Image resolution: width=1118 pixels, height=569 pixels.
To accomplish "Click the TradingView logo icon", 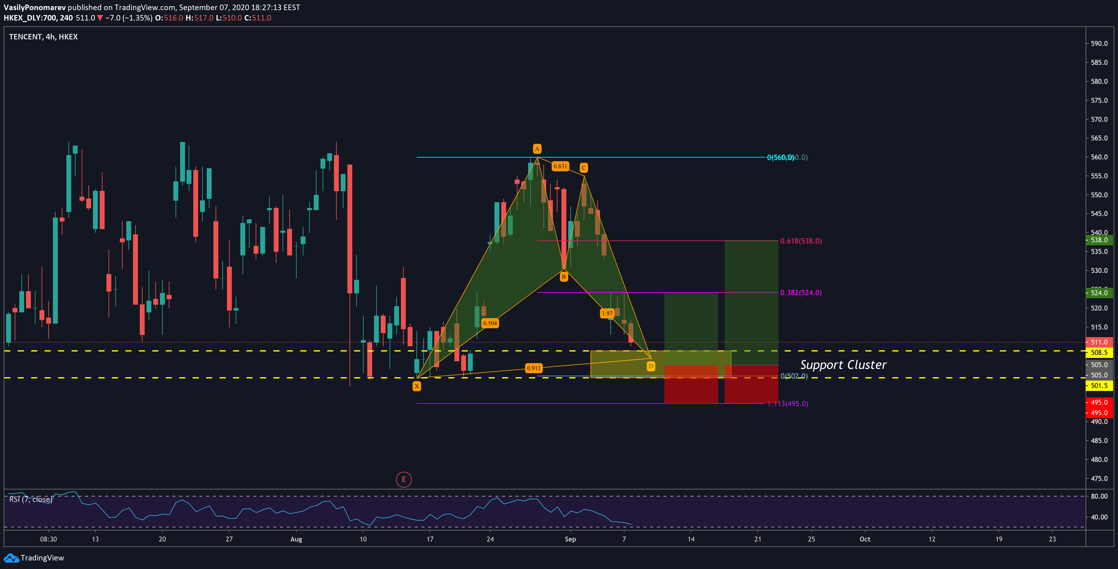I will [11, 558].
